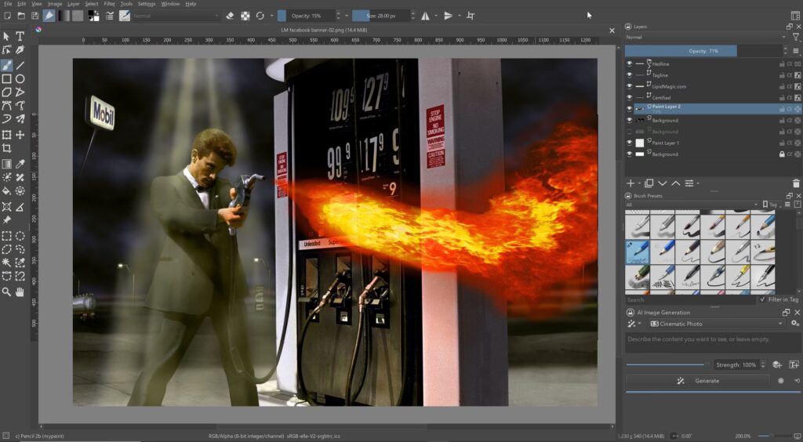Image resolution: width=803 pixels, height=442 pixels.
Task: Click the layer Opacity 71% slider
Action: [x=705, y=50]
